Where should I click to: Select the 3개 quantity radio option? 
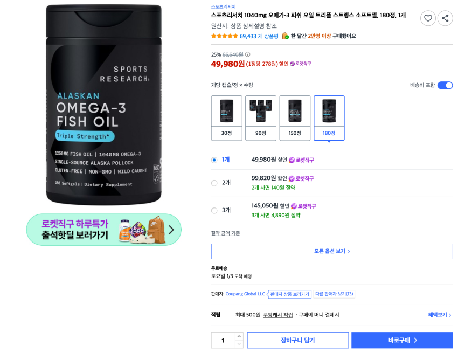(214, 210)
